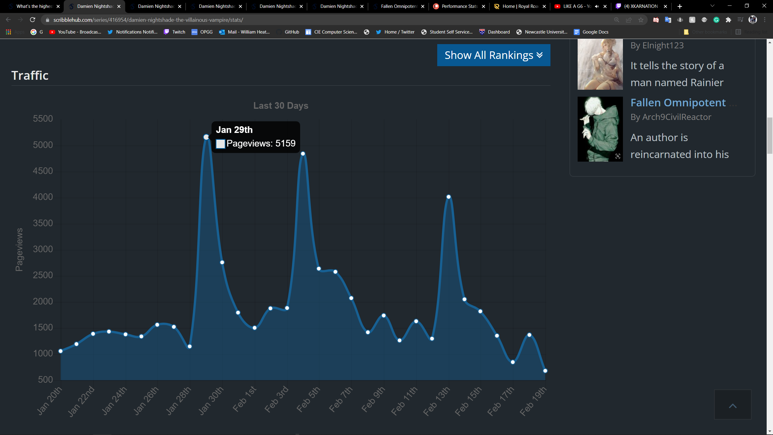Image resolution: width=773 pixels, height=435 pixels.
Task: Click the zoom magnifier in address bar
Action: tap(617, 20)
